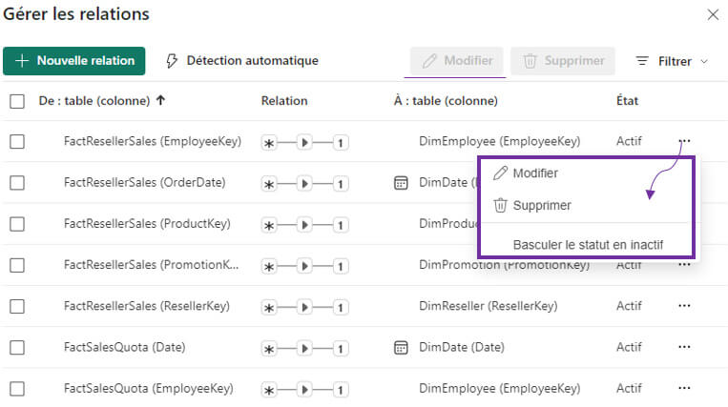Click the Relation column header

pyautogui.click(x=284, y=101)
